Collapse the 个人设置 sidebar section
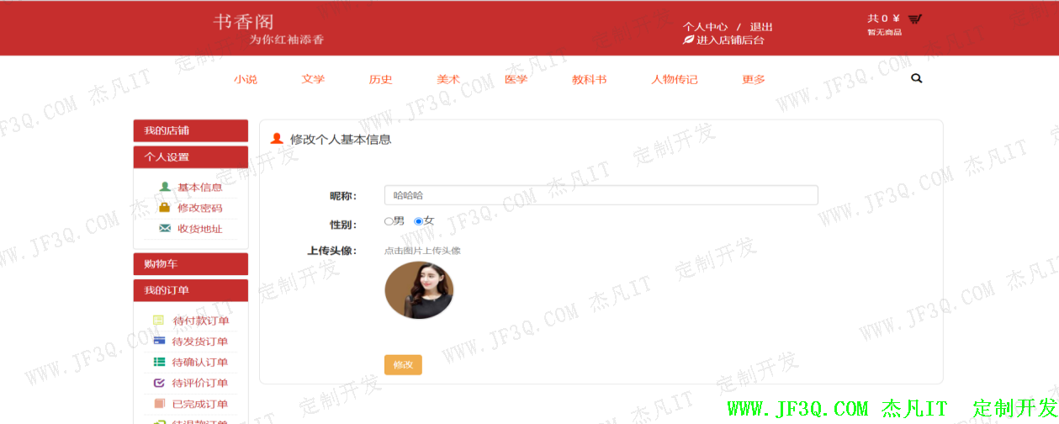This screenshot has width=1059, height=424. pos(190,157)
